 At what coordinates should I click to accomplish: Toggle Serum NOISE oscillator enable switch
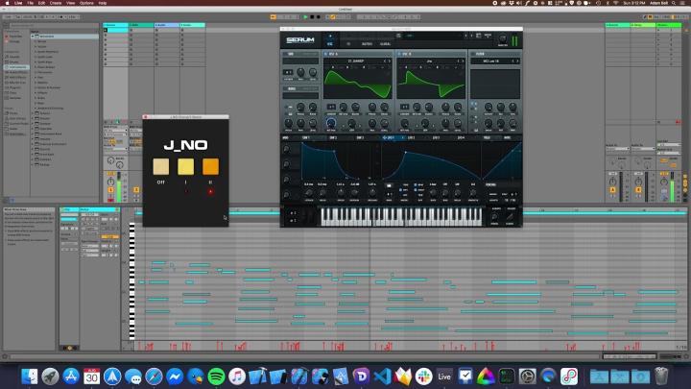pos(285,88)
